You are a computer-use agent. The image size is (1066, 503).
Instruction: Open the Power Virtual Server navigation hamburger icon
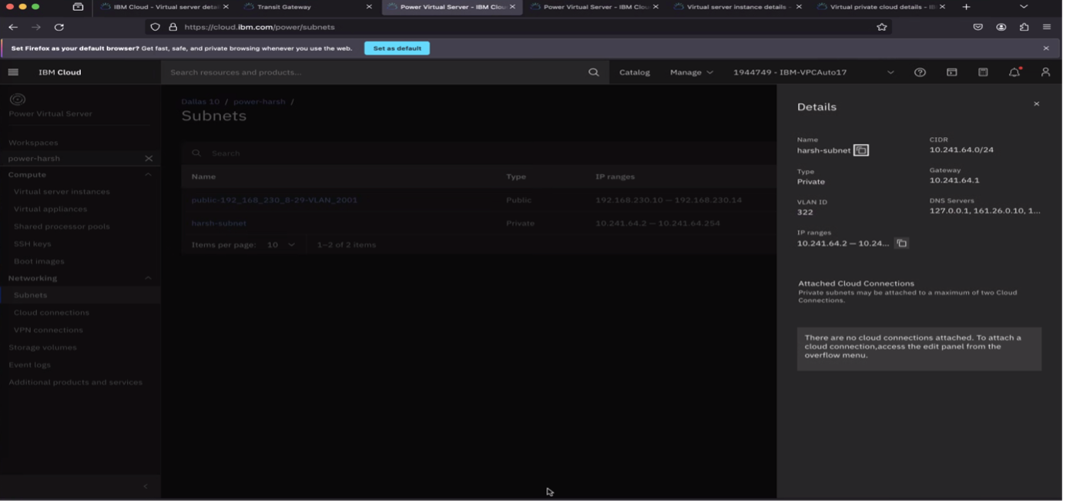point(12,72)
